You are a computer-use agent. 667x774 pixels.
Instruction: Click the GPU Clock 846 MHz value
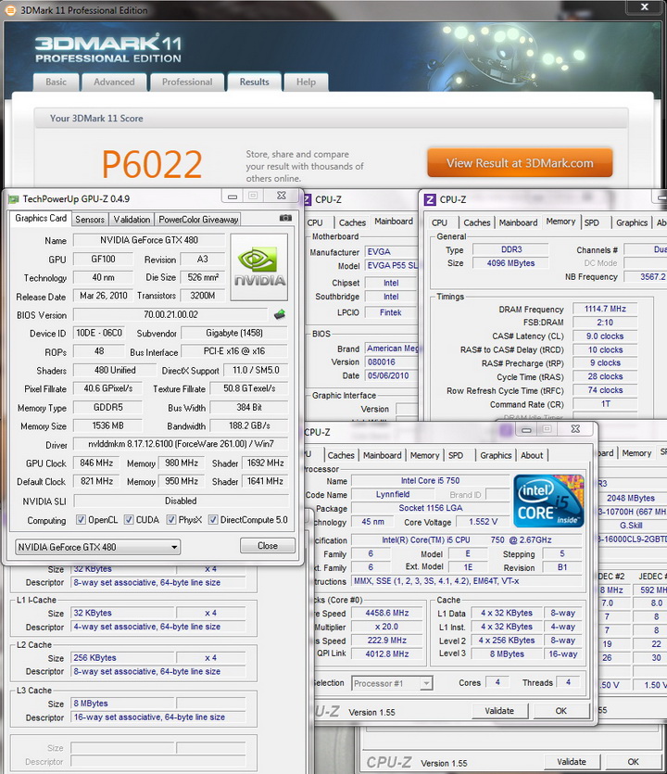point(96,463)
